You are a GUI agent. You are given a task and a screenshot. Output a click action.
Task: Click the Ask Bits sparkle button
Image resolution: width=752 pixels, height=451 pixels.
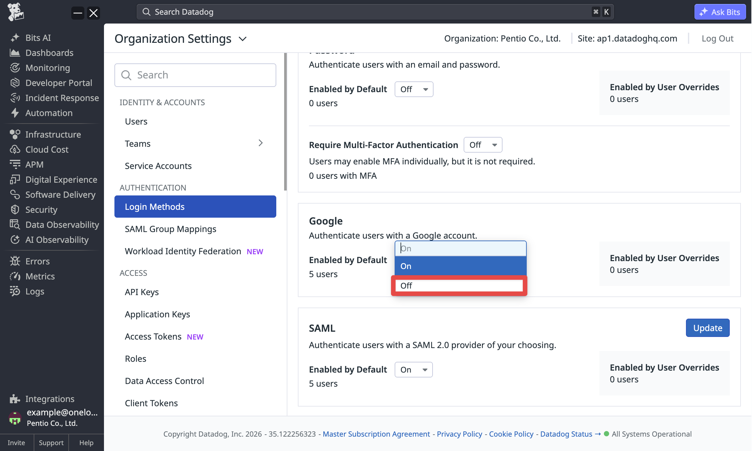tap(720, 12)
